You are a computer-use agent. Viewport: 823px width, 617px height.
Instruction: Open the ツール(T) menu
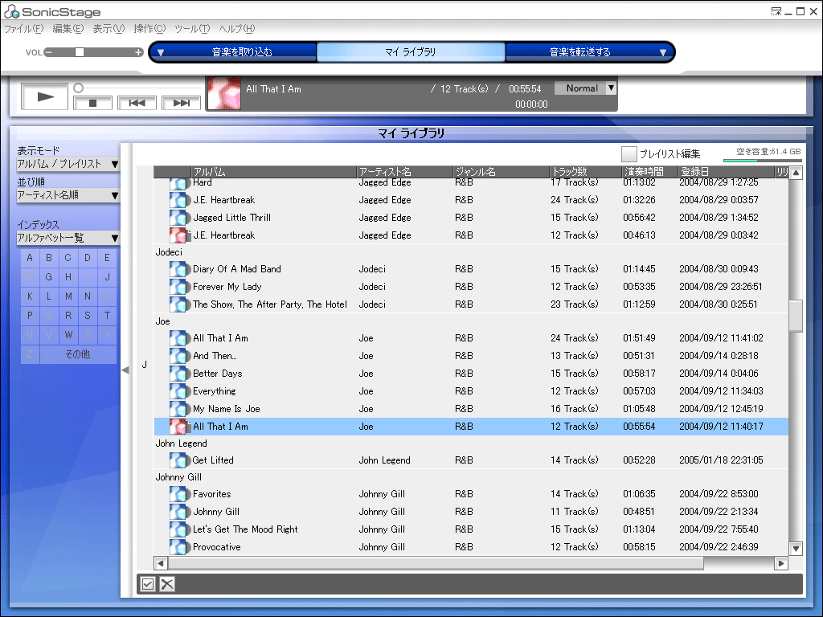click(192, 29)
